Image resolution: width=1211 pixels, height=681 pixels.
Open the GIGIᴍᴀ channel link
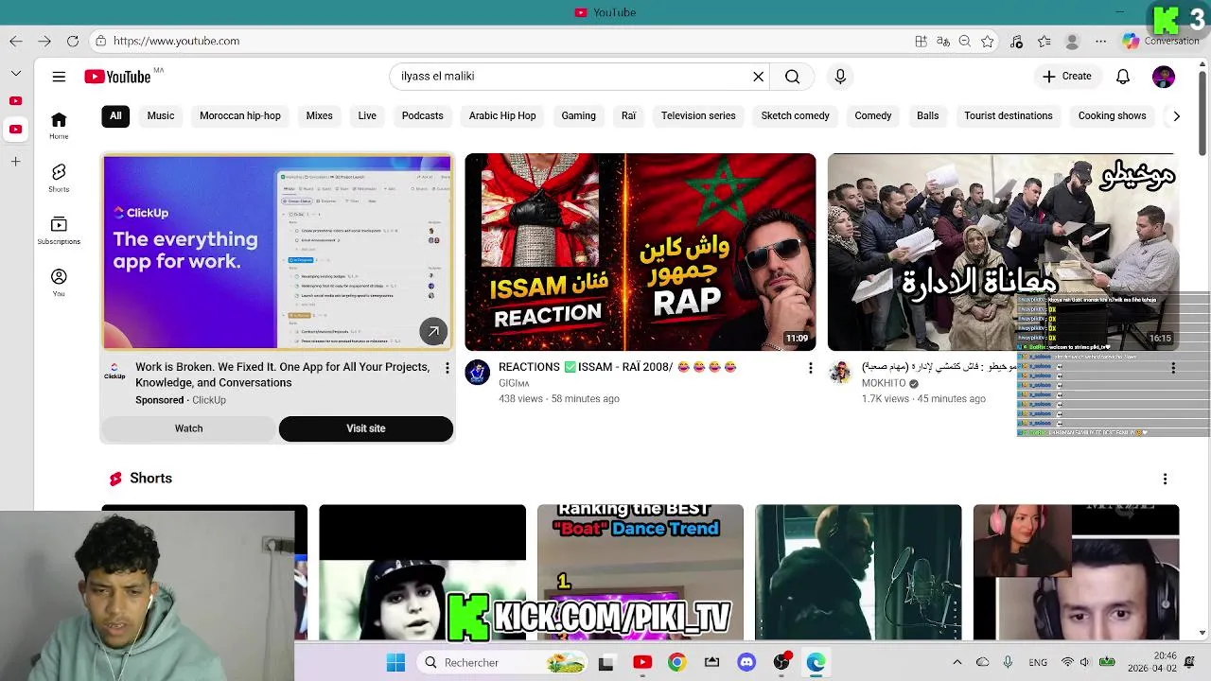pos(514,383)
